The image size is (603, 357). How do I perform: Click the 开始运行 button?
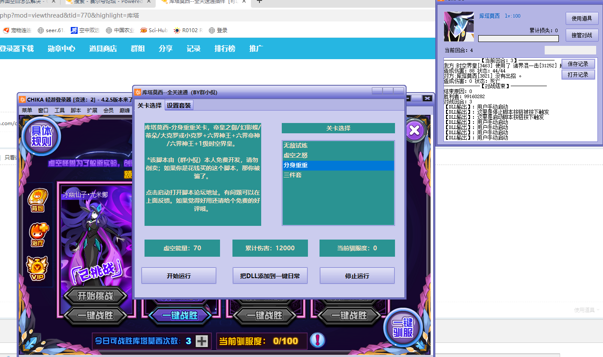click(179, 276)
